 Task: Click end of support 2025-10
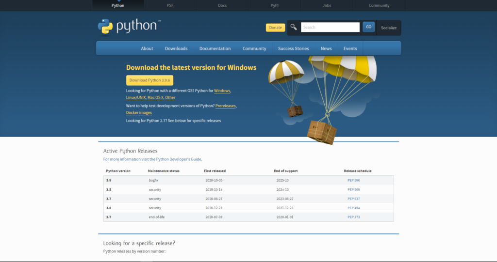pos(282,180)
